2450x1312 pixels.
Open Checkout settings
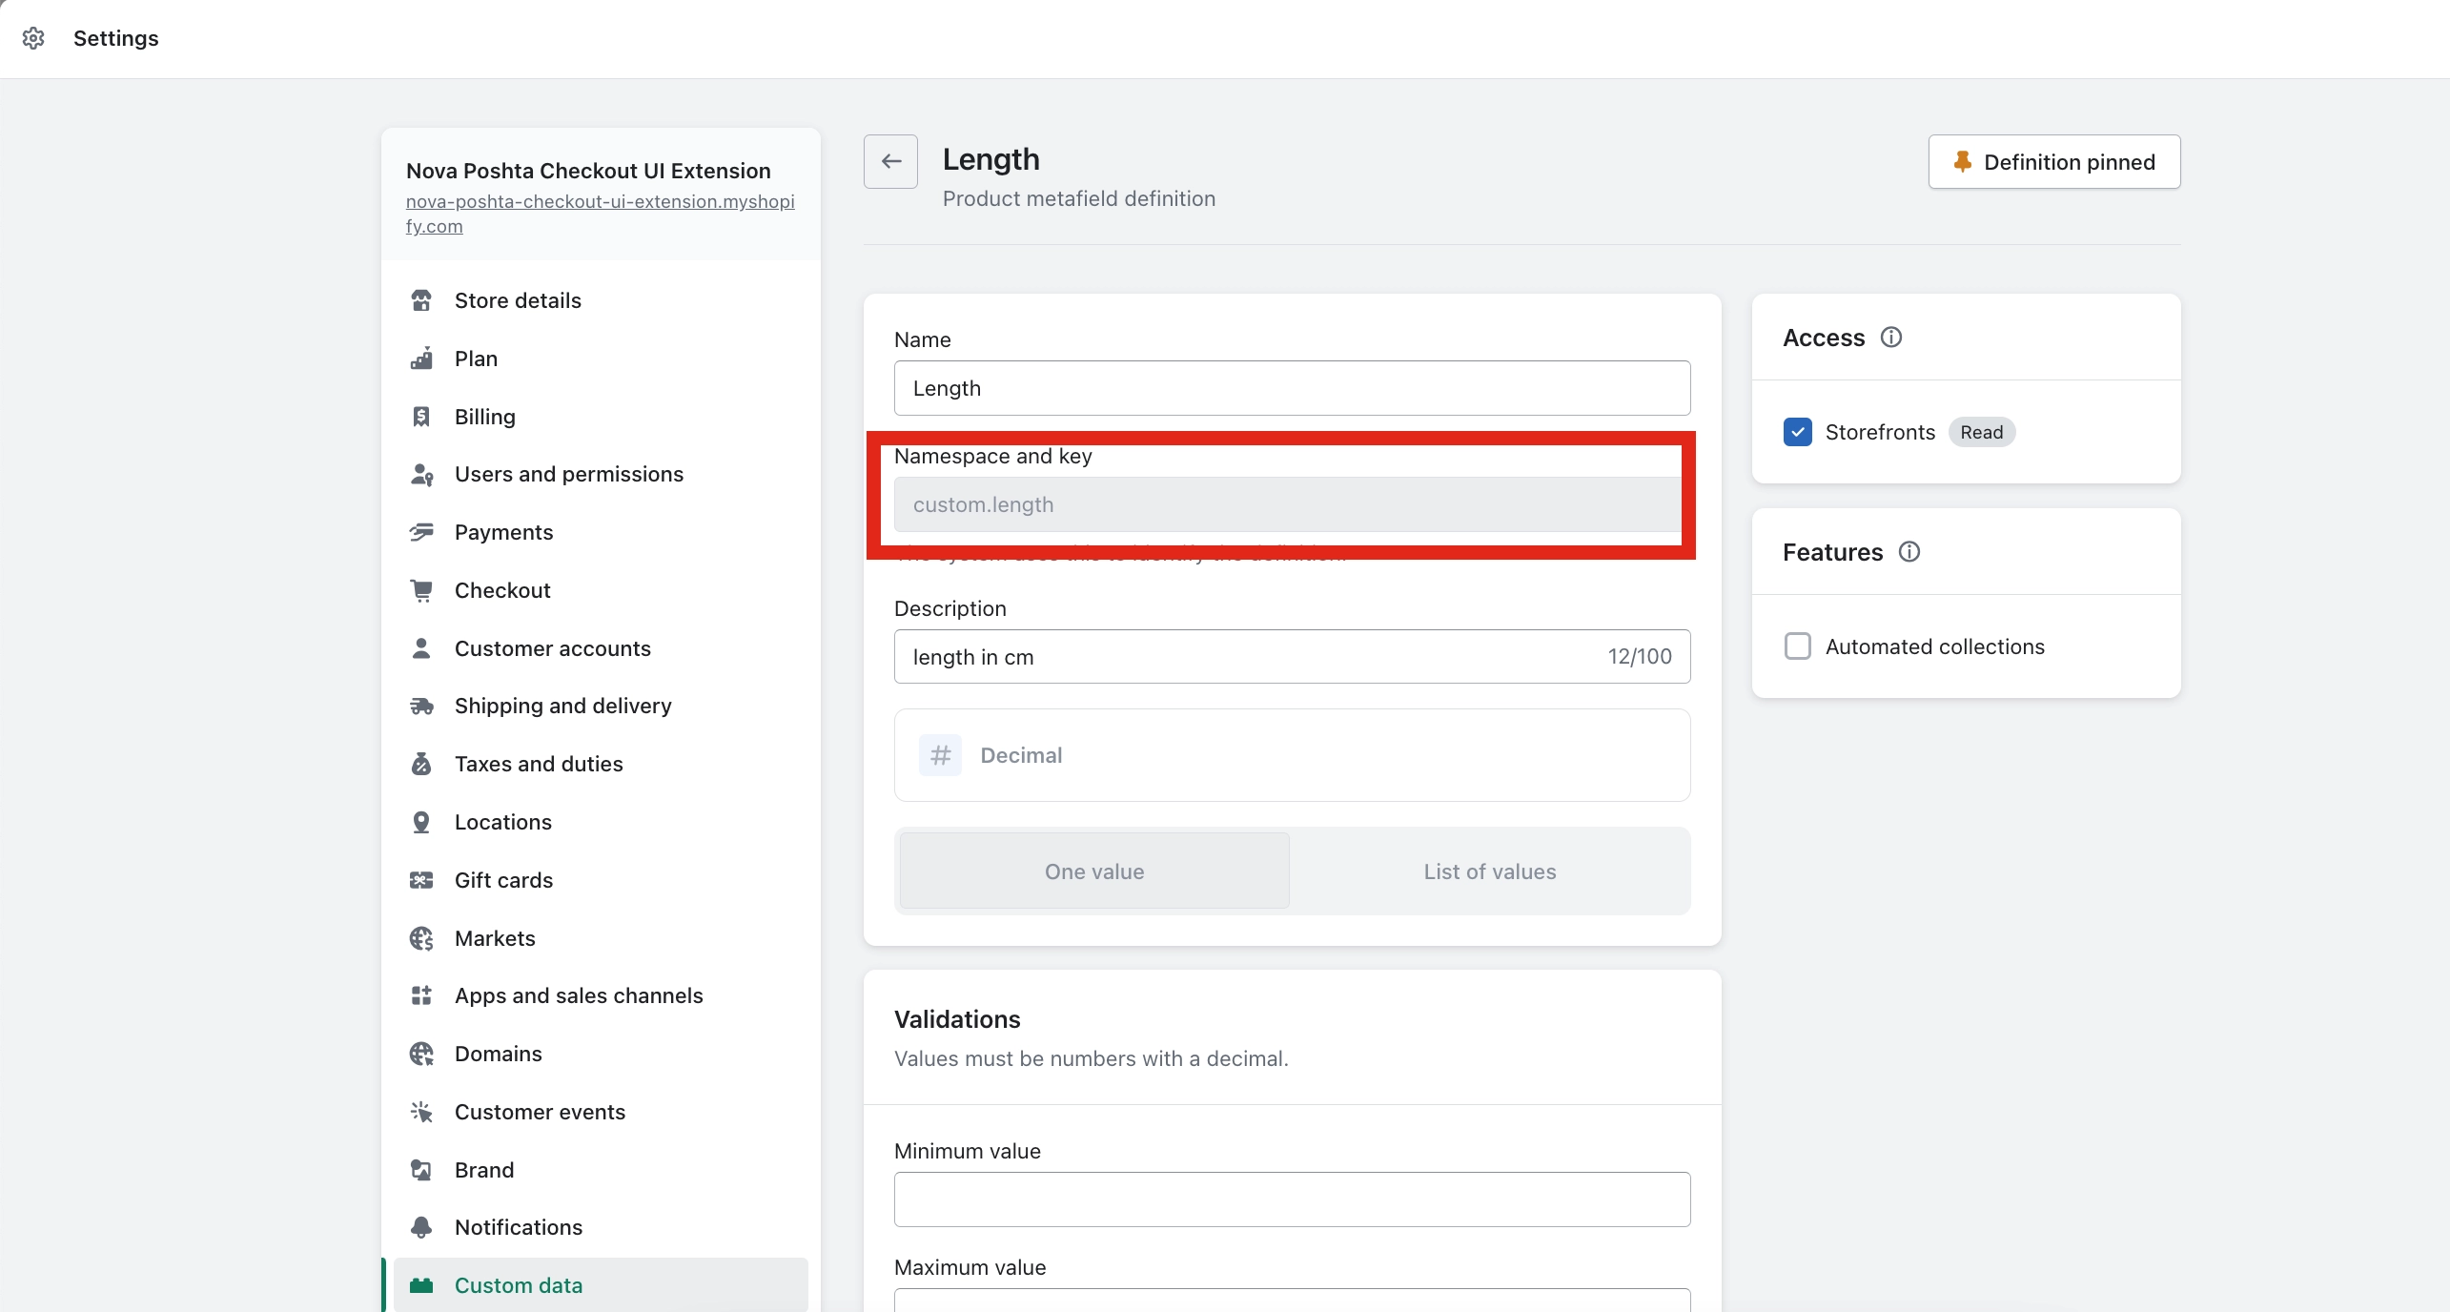[x=601, y=590]
